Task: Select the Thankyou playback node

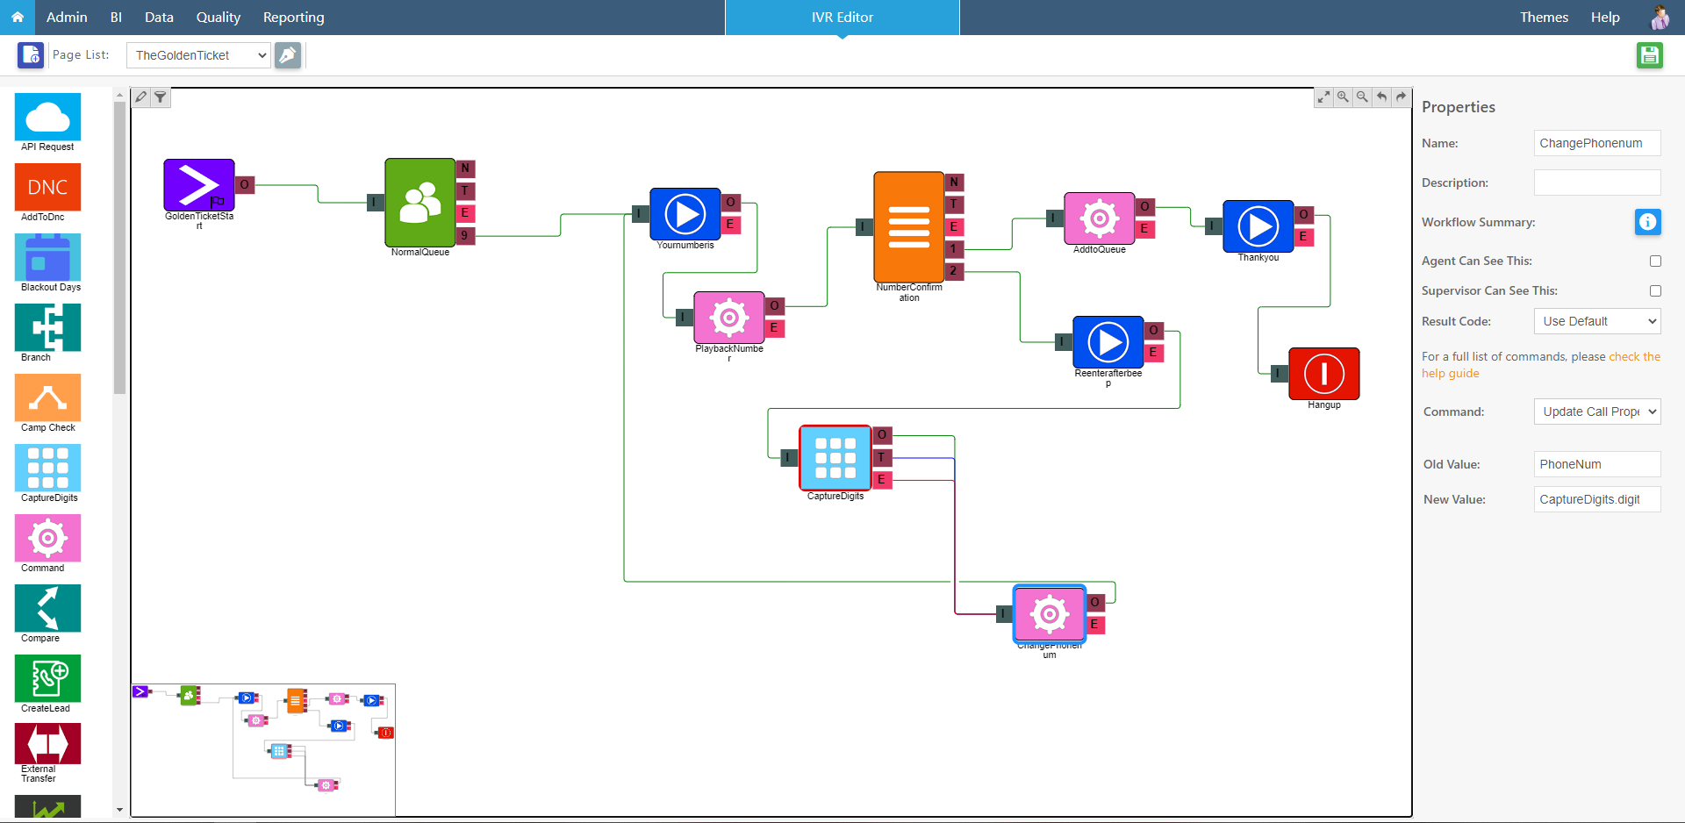Action: pos(1258,226)
